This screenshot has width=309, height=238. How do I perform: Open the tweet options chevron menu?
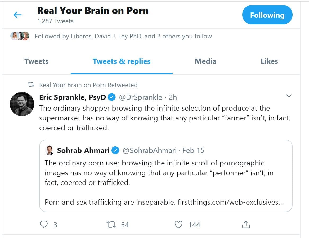[x=289, y=96]
